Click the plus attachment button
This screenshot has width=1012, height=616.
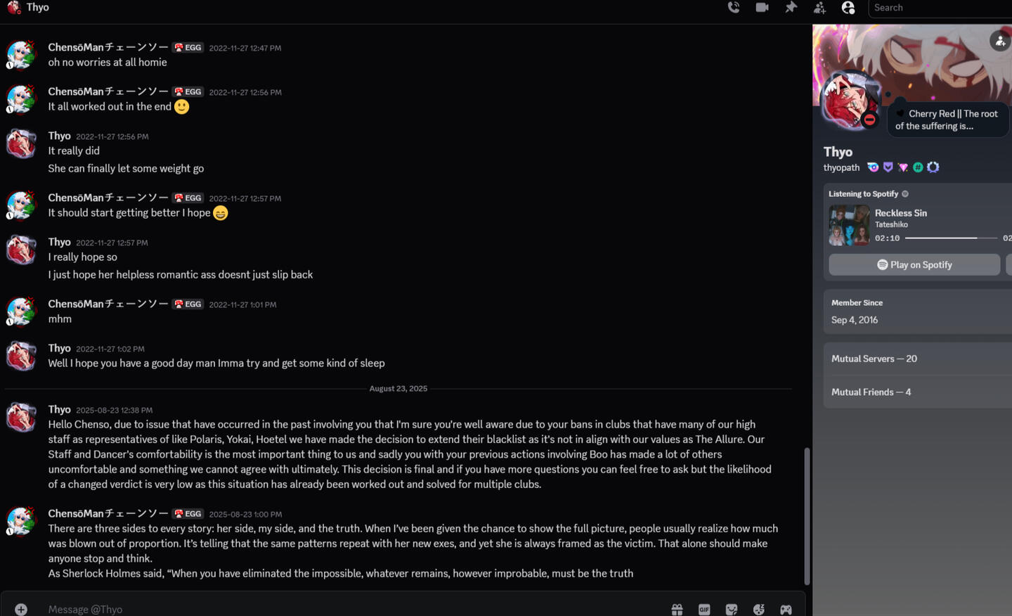point(21,609)
